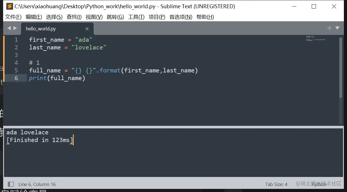The image size is (347, 192).
Task: Click line number 4 in the gutter
Action: pos(16,63)
